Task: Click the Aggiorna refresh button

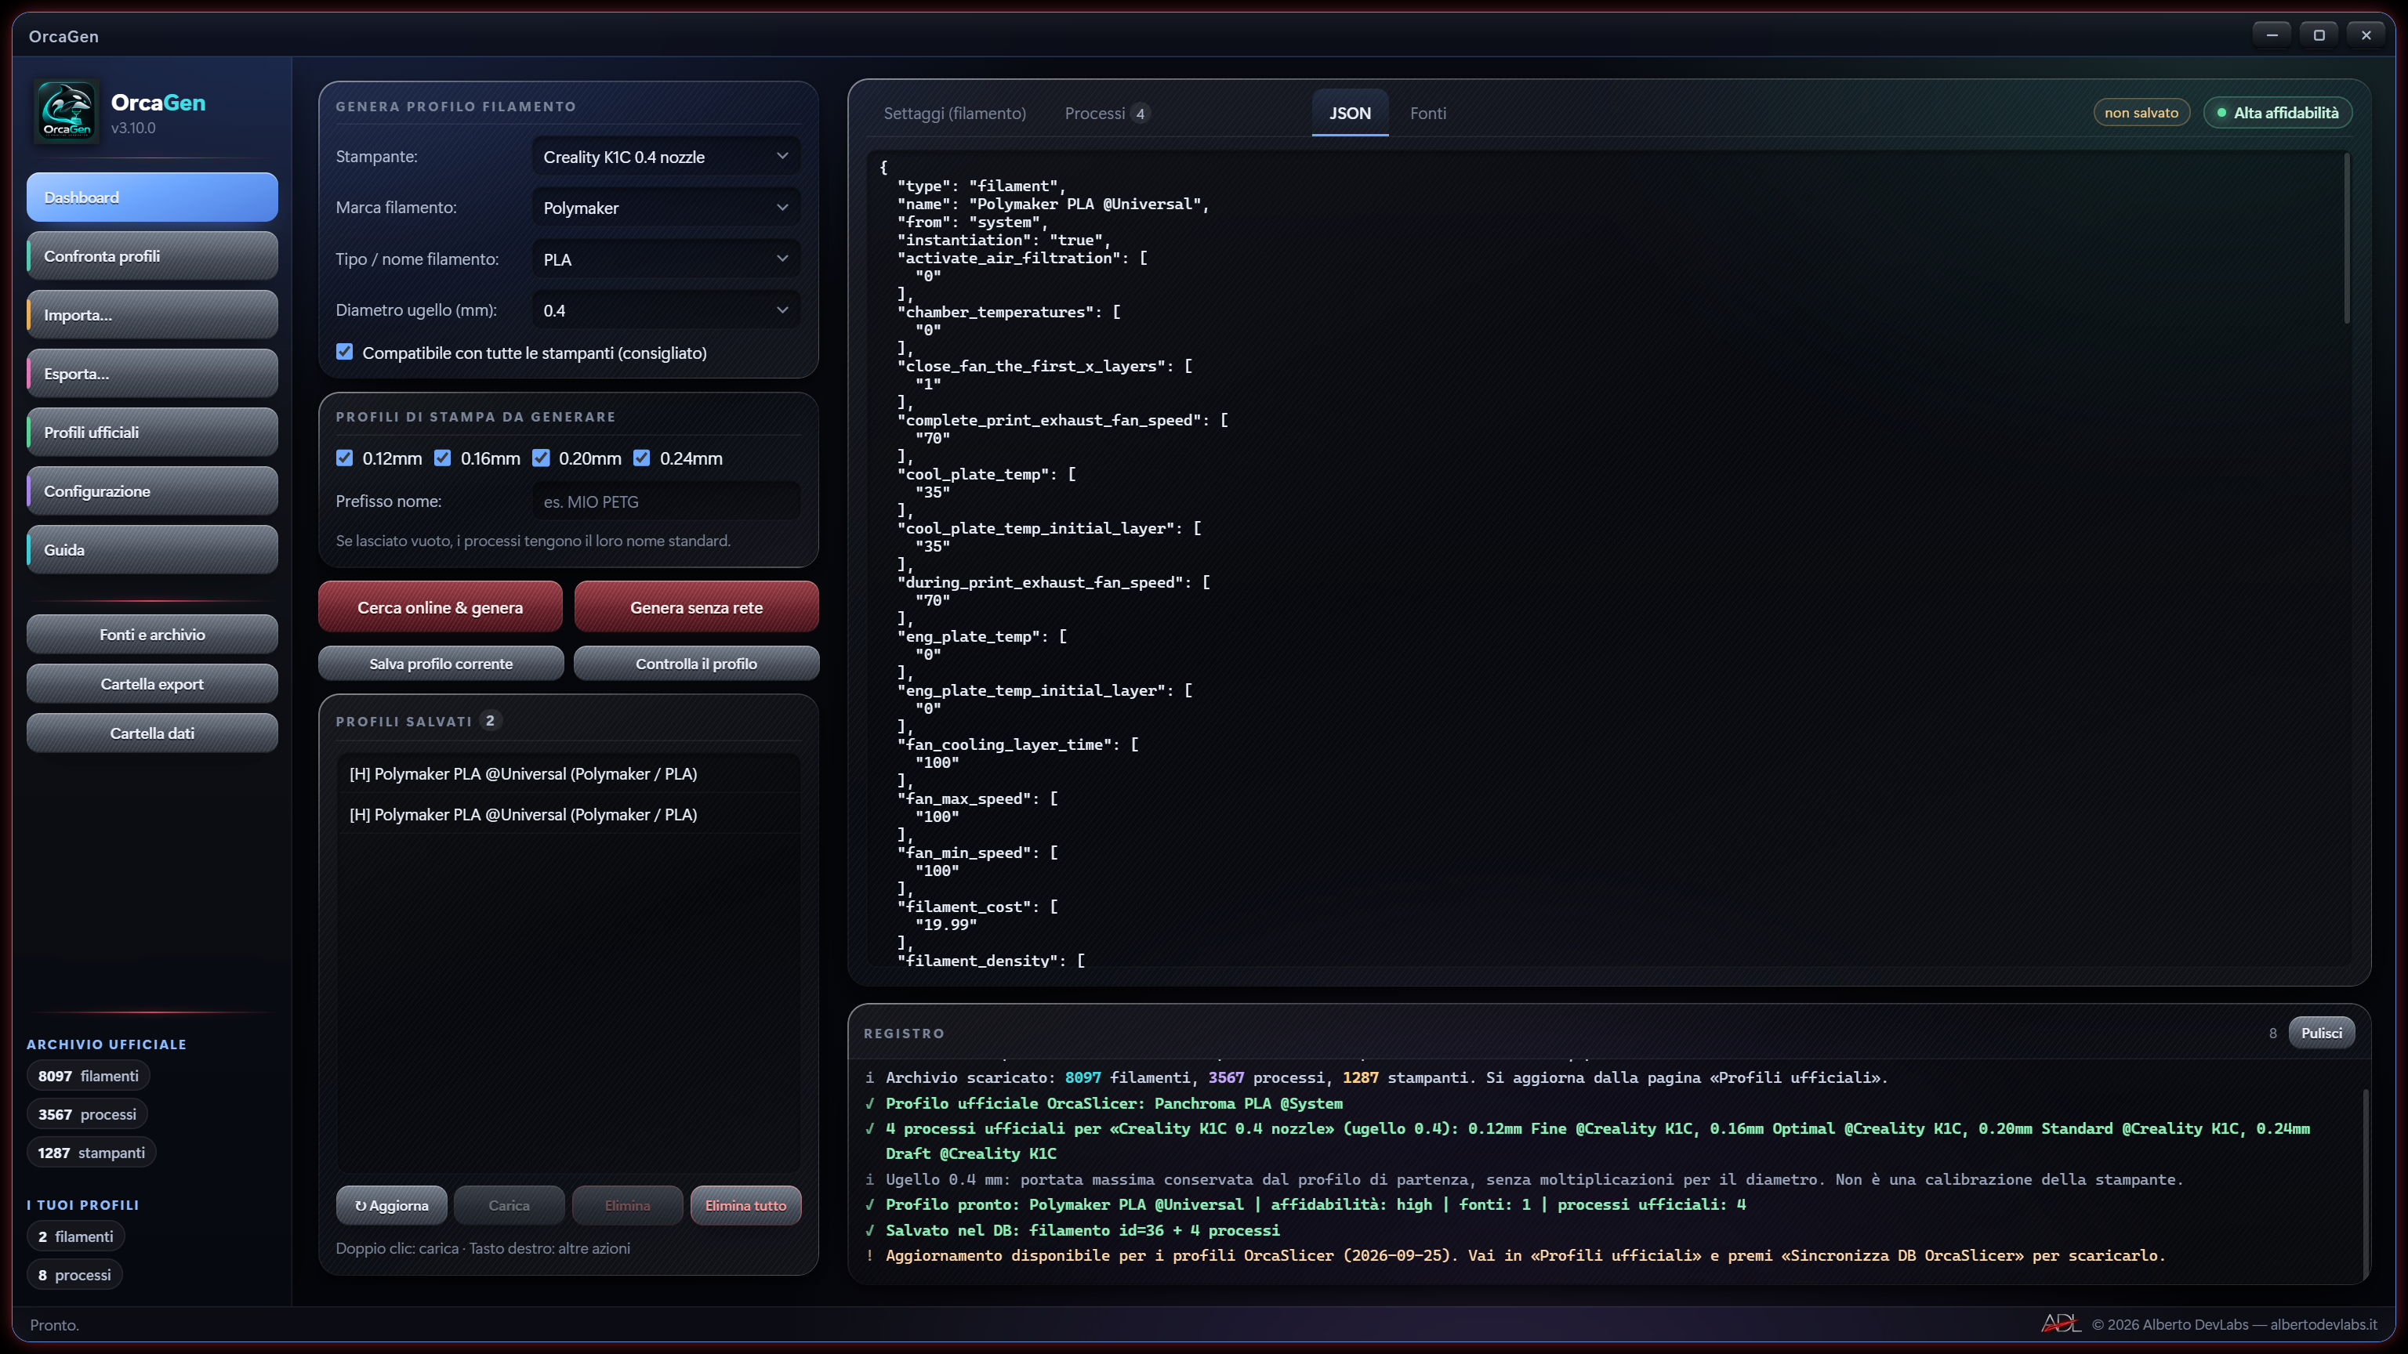Action: [392, 1205]
